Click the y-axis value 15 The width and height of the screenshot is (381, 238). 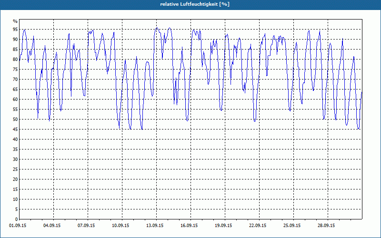point(15,189)
